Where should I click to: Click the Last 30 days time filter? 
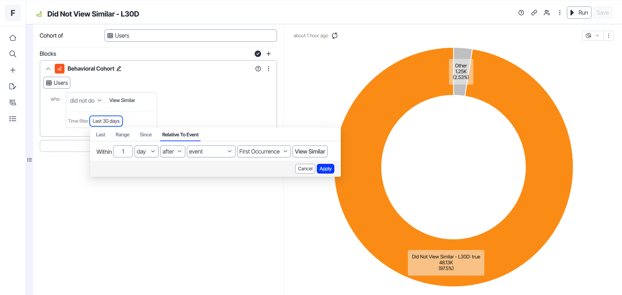(106, 121)
